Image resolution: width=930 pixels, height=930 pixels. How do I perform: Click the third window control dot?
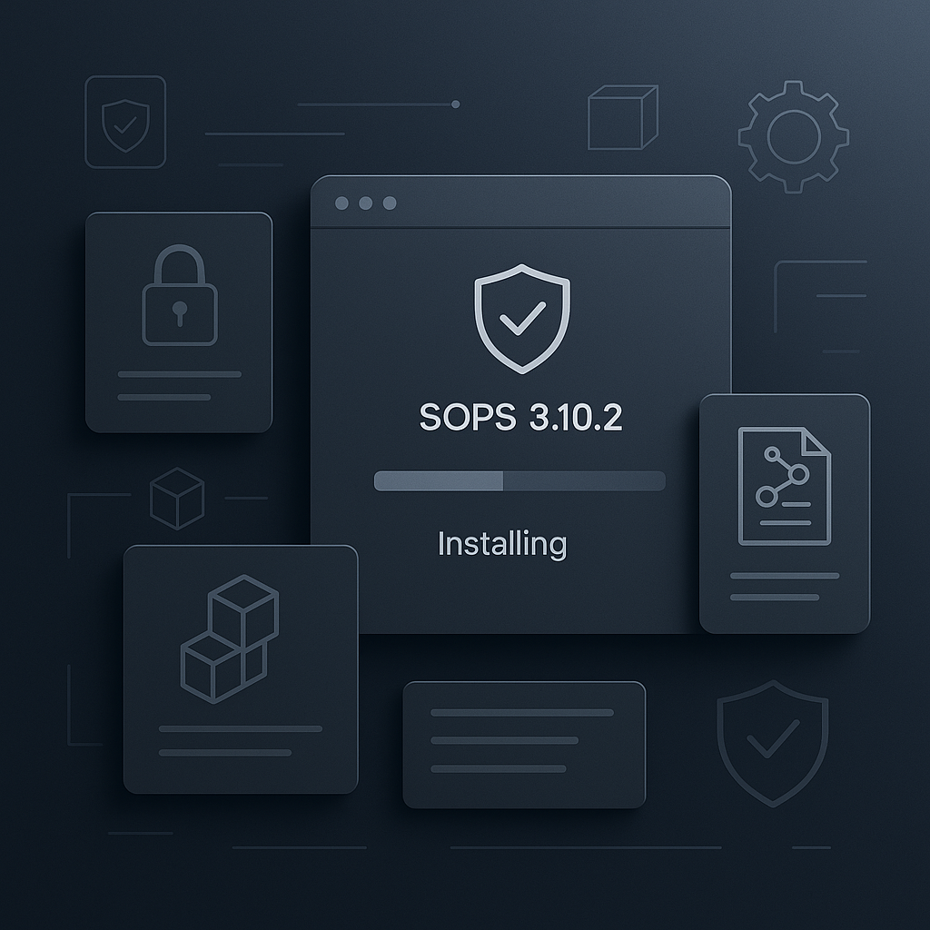pos(390,203)
